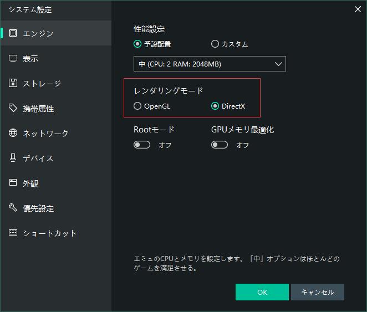Click the network globe icon
The height and width of the screenshot is (312, 367).
click(13, 133)
